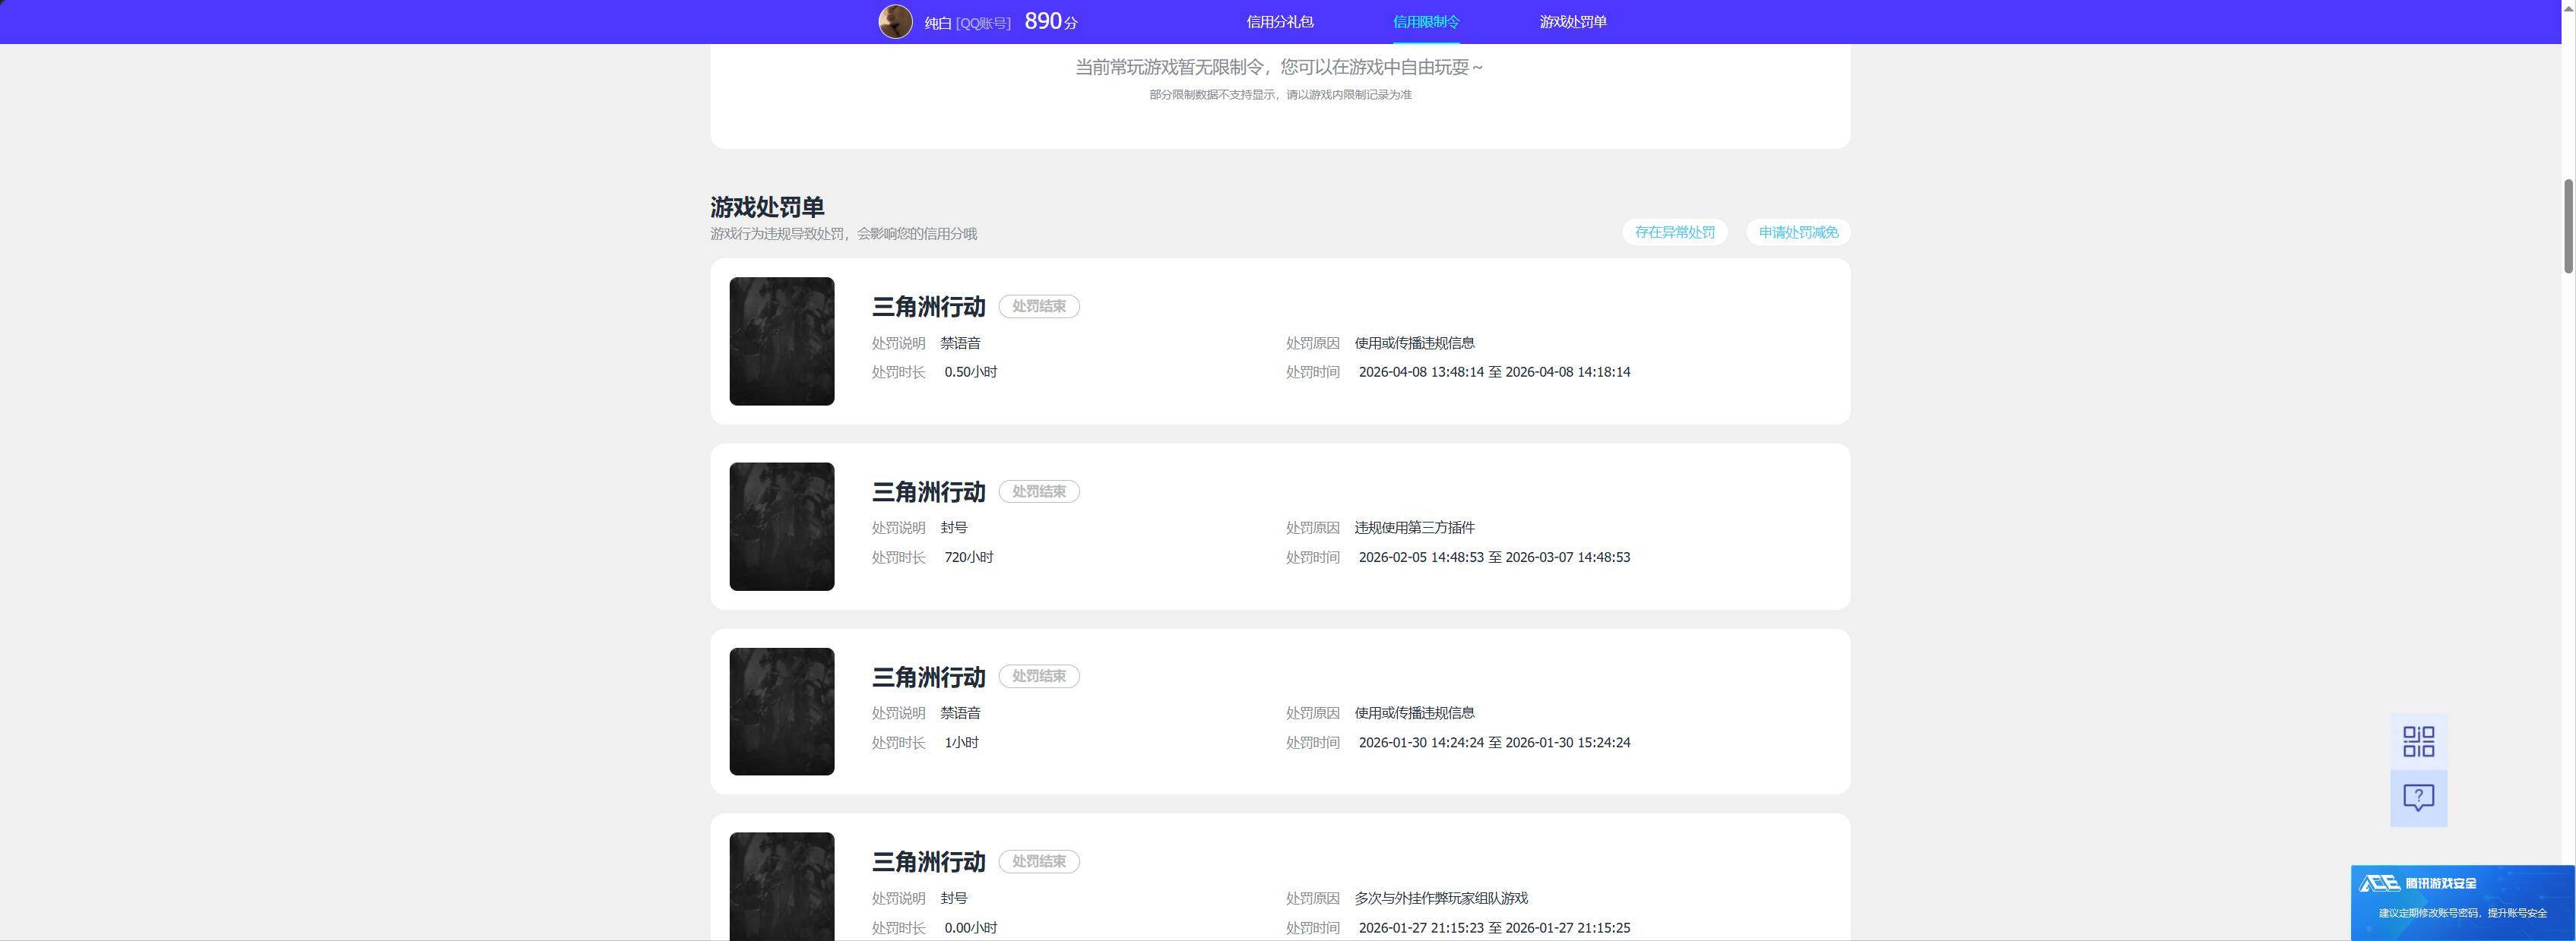The image size is (2576, 941).
Task: Click the time range starting 2026-02-05 14:48:53
Action: tap(1494, 557)
